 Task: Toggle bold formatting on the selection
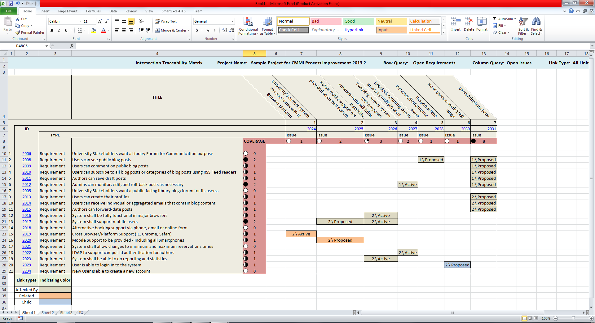[52, 30]
